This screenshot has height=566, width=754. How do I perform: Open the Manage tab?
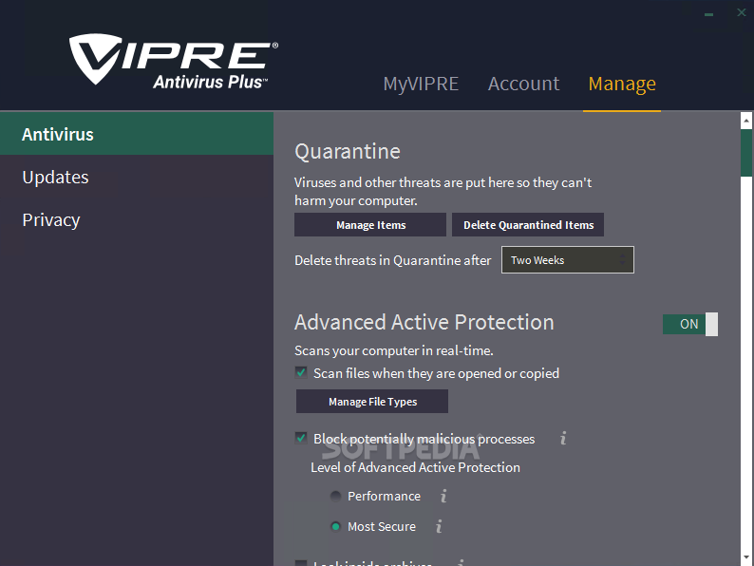tap(622, 84)
